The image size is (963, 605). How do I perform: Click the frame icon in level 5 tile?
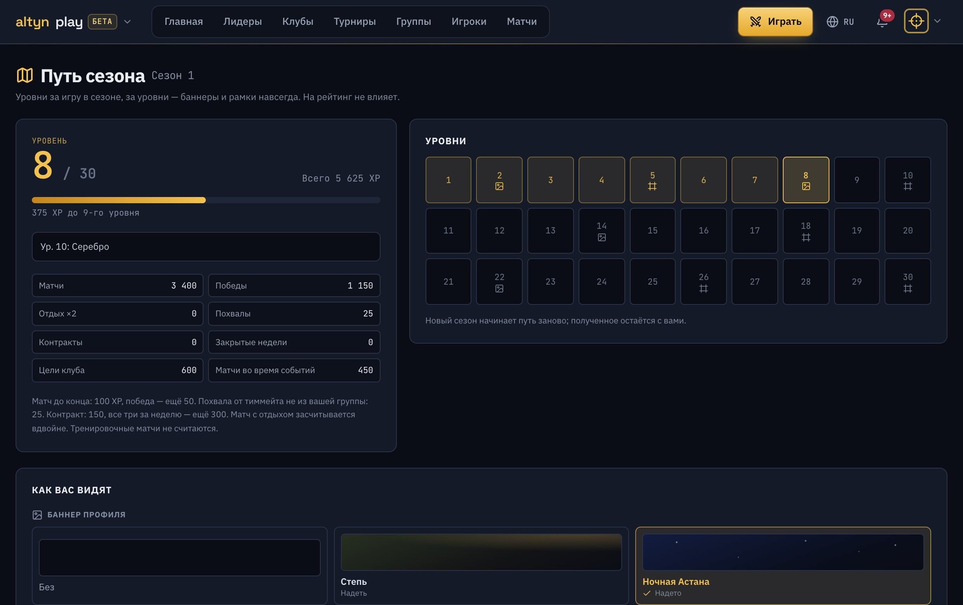coord(652,186)
